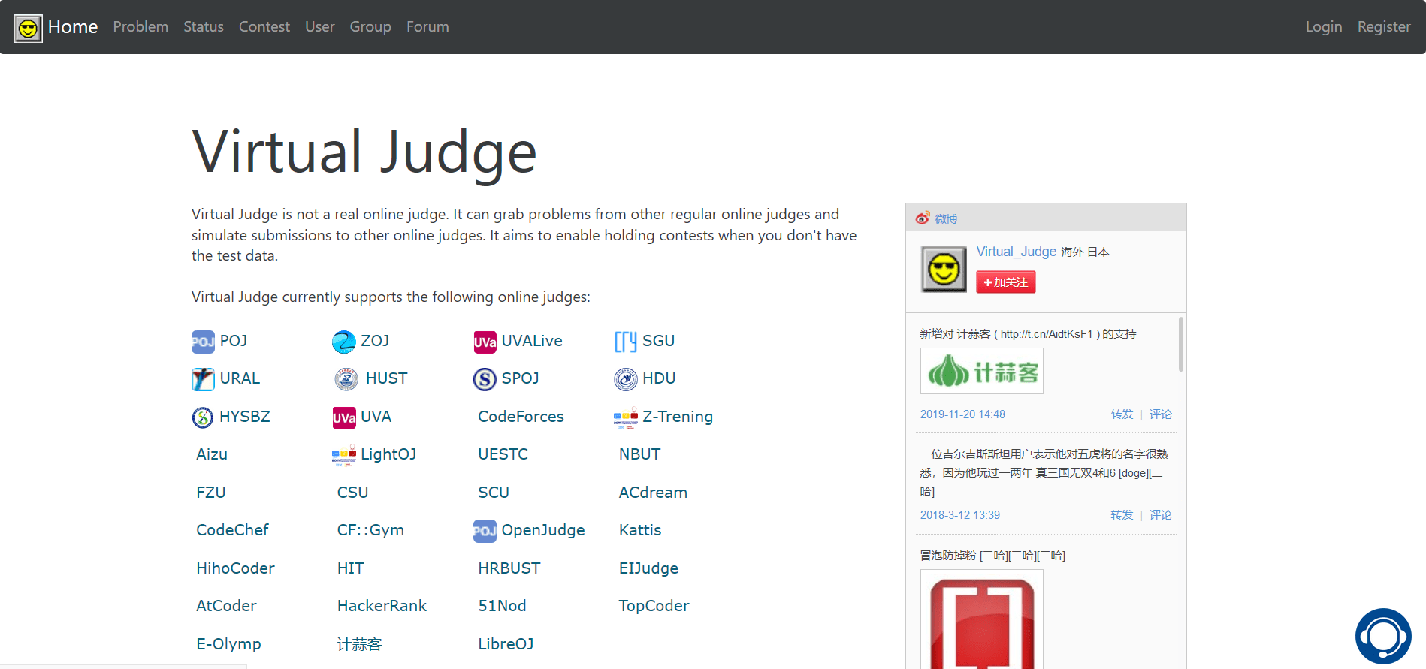The height and width of the screenshot is (669, 1426).
Task: Click the red 加关注 follow button
Action: tap(1005, 282)
